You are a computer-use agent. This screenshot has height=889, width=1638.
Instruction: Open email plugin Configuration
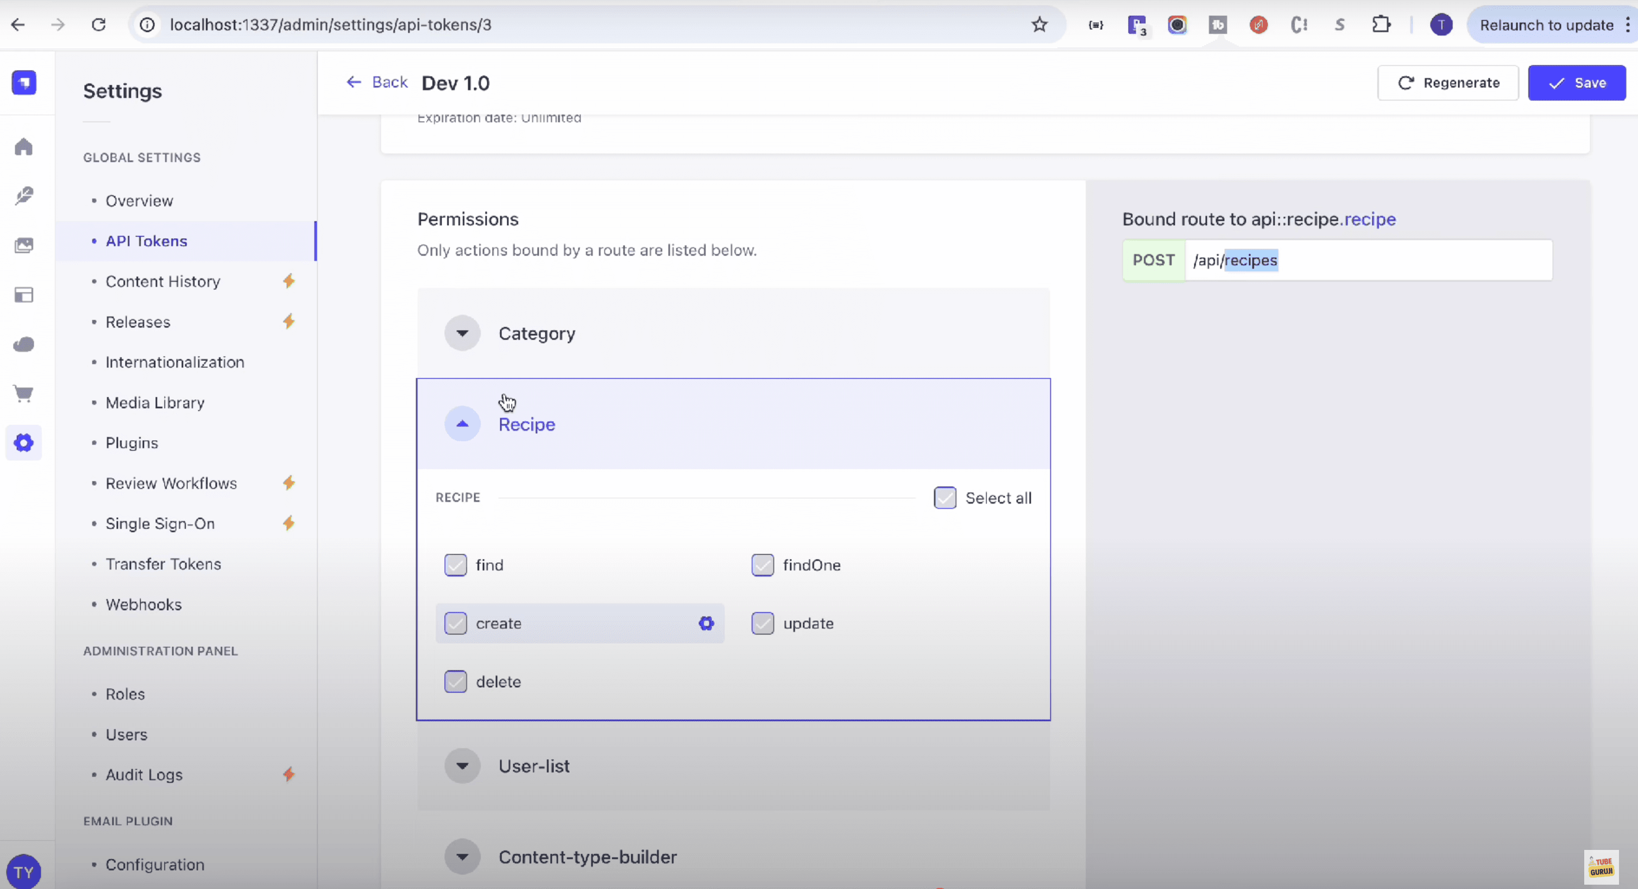(155, 864)
